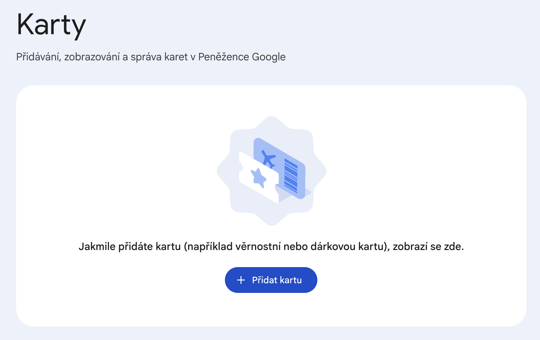Click the star icon on the white ticket
Screen dimensions: 540x340
[258, 178]
